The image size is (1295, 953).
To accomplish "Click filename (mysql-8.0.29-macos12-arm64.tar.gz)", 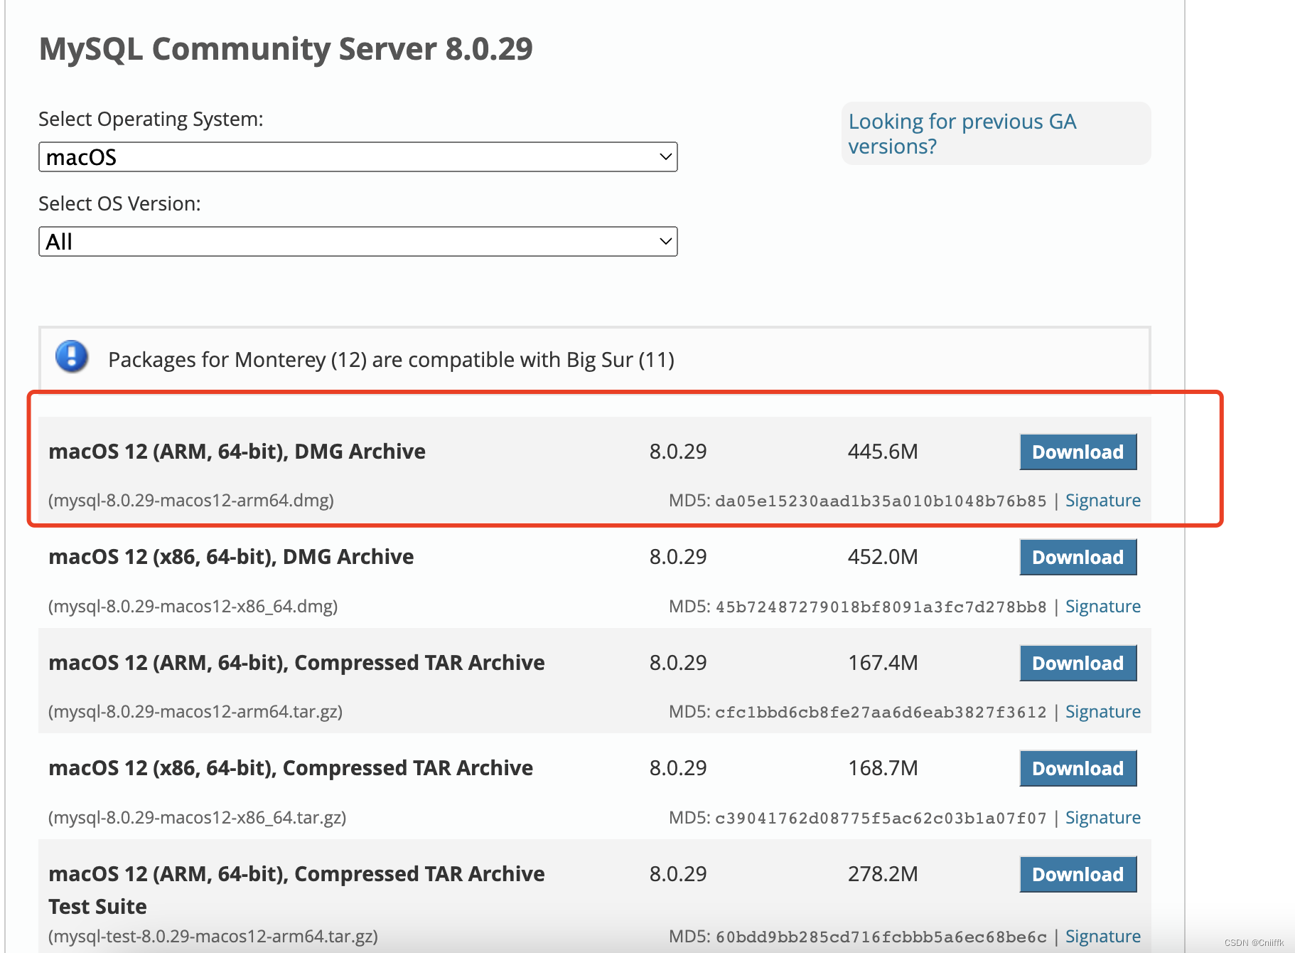I will (195, 711).
